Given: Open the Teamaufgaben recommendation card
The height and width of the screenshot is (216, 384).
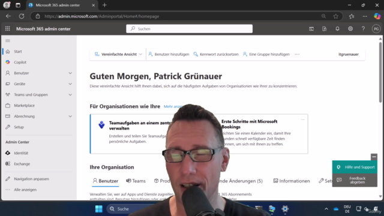Looking at the screenshot, I should point(131,134).
